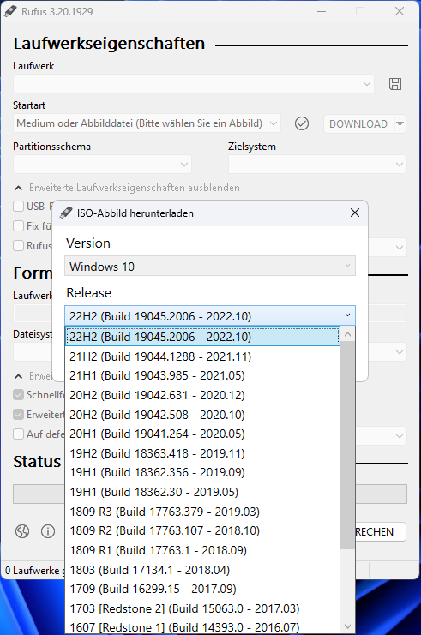Click the release list scrollbar thumb

click(x=347, y=445)
